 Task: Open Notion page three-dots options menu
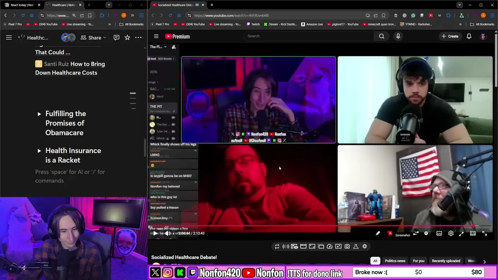tap(138, 38)
